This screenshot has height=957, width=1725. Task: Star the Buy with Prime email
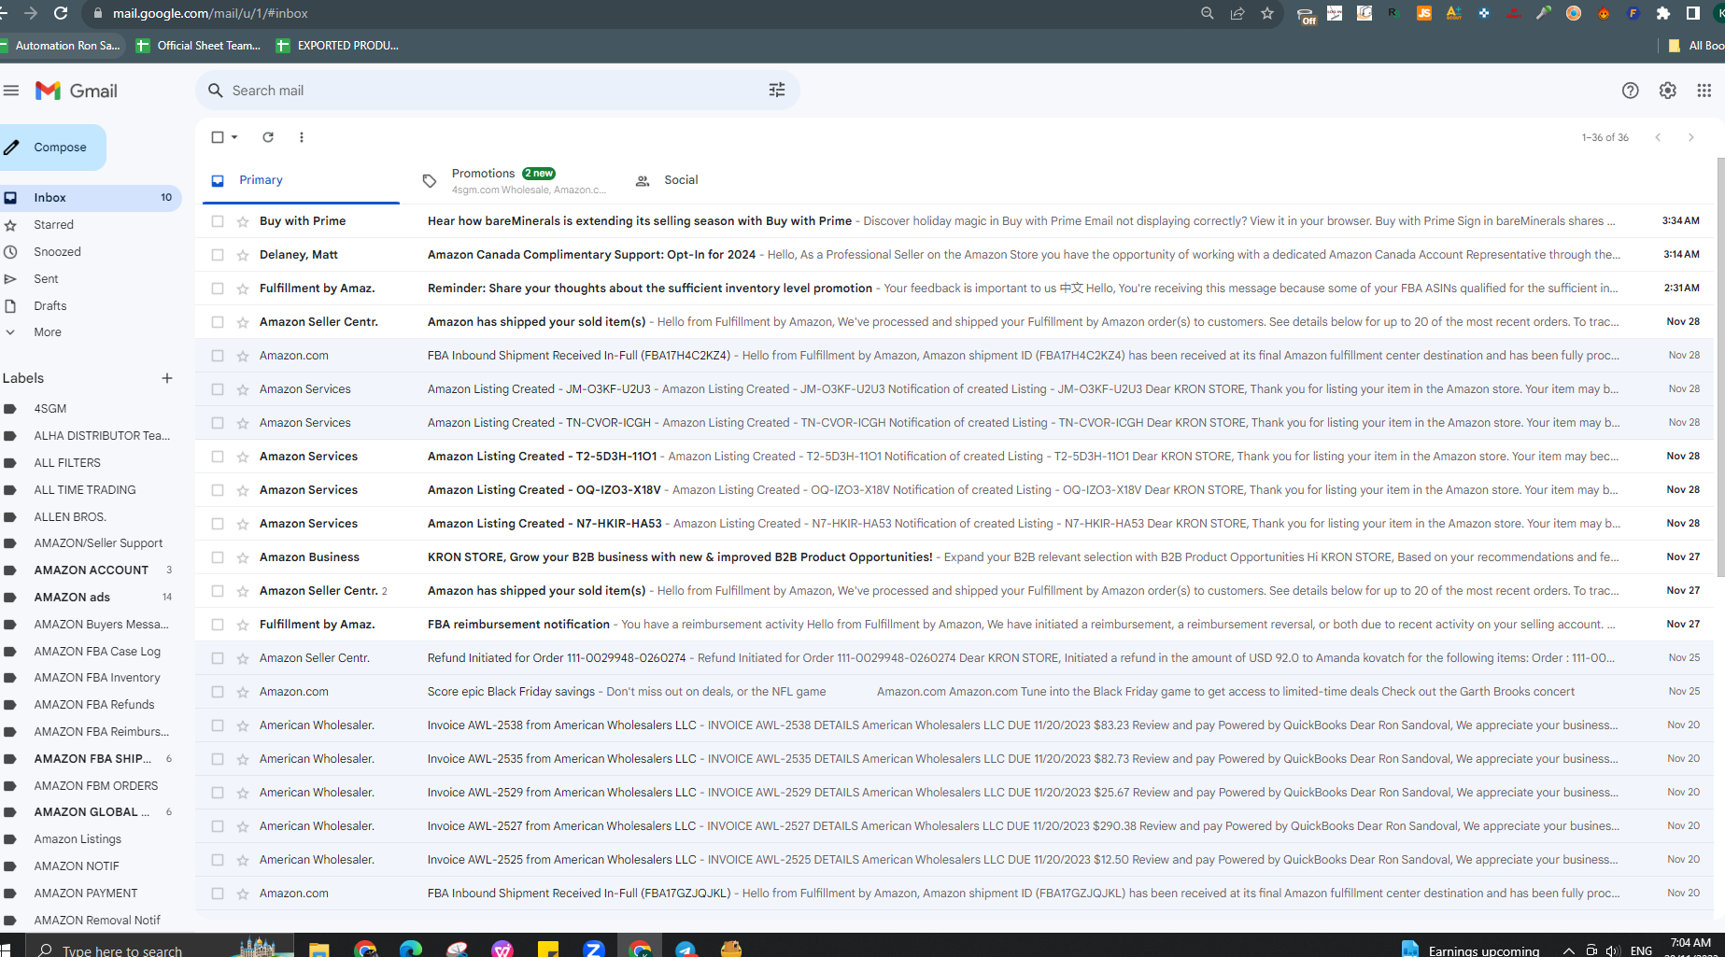tap(243, 221)
